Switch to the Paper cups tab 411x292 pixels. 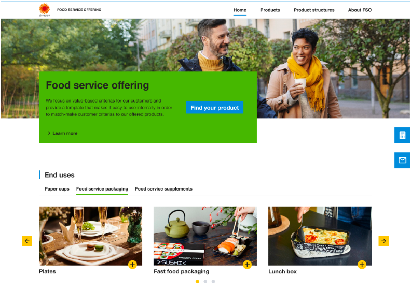57,189
